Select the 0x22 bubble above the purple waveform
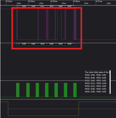 (52, 6)
